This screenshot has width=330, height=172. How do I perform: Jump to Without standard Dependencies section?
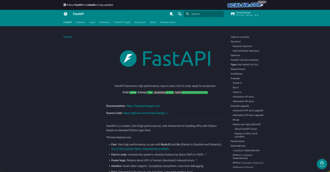(242, 157)
